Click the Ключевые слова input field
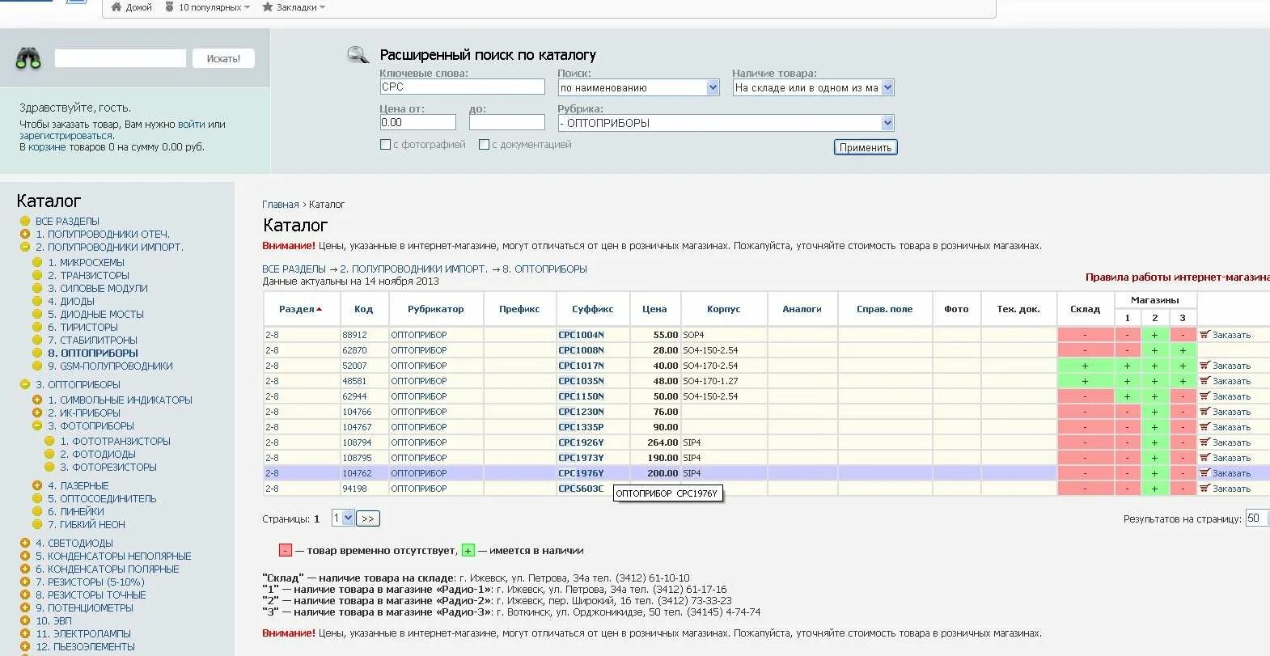Viewport: 1270px width, 656px height. (x=462, y=87)
